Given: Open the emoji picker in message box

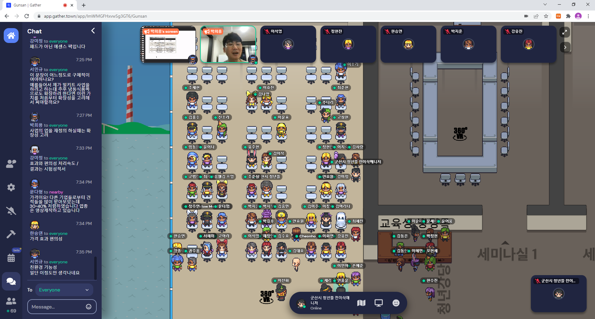Looking at the screenshot, I should coord(89,307).
